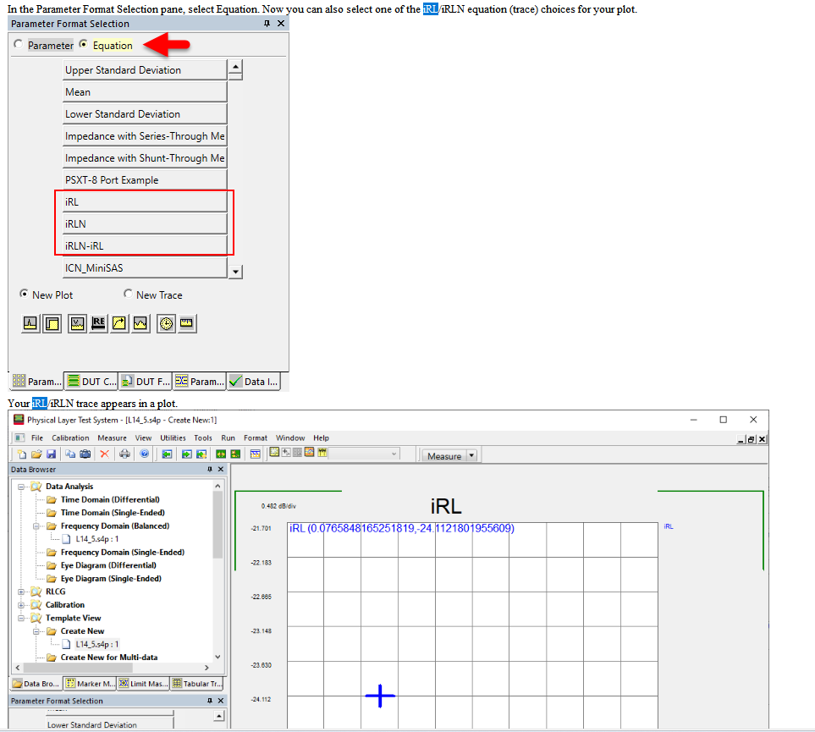Image resolution: width=815 pixels, height=732 pixels.
Task: Click the single-peak impulse plot icon
Action: [x=30, y=323]
